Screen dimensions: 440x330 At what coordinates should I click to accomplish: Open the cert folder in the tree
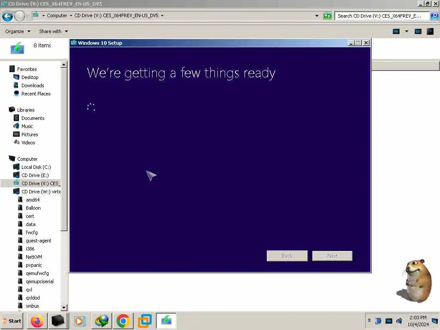[30, 216]
